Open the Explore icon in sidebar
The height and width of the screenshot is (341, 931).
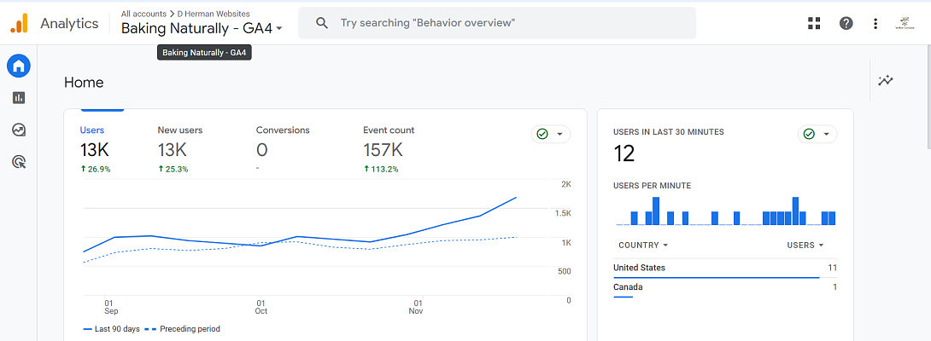pos(18,130)
